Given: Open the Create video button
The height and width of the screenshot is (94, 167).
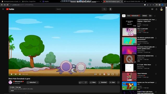Looking at the screenshot, I should 152,9.
